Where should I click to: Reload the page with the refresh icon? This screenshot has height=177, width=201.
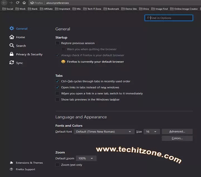coord(18,3)
